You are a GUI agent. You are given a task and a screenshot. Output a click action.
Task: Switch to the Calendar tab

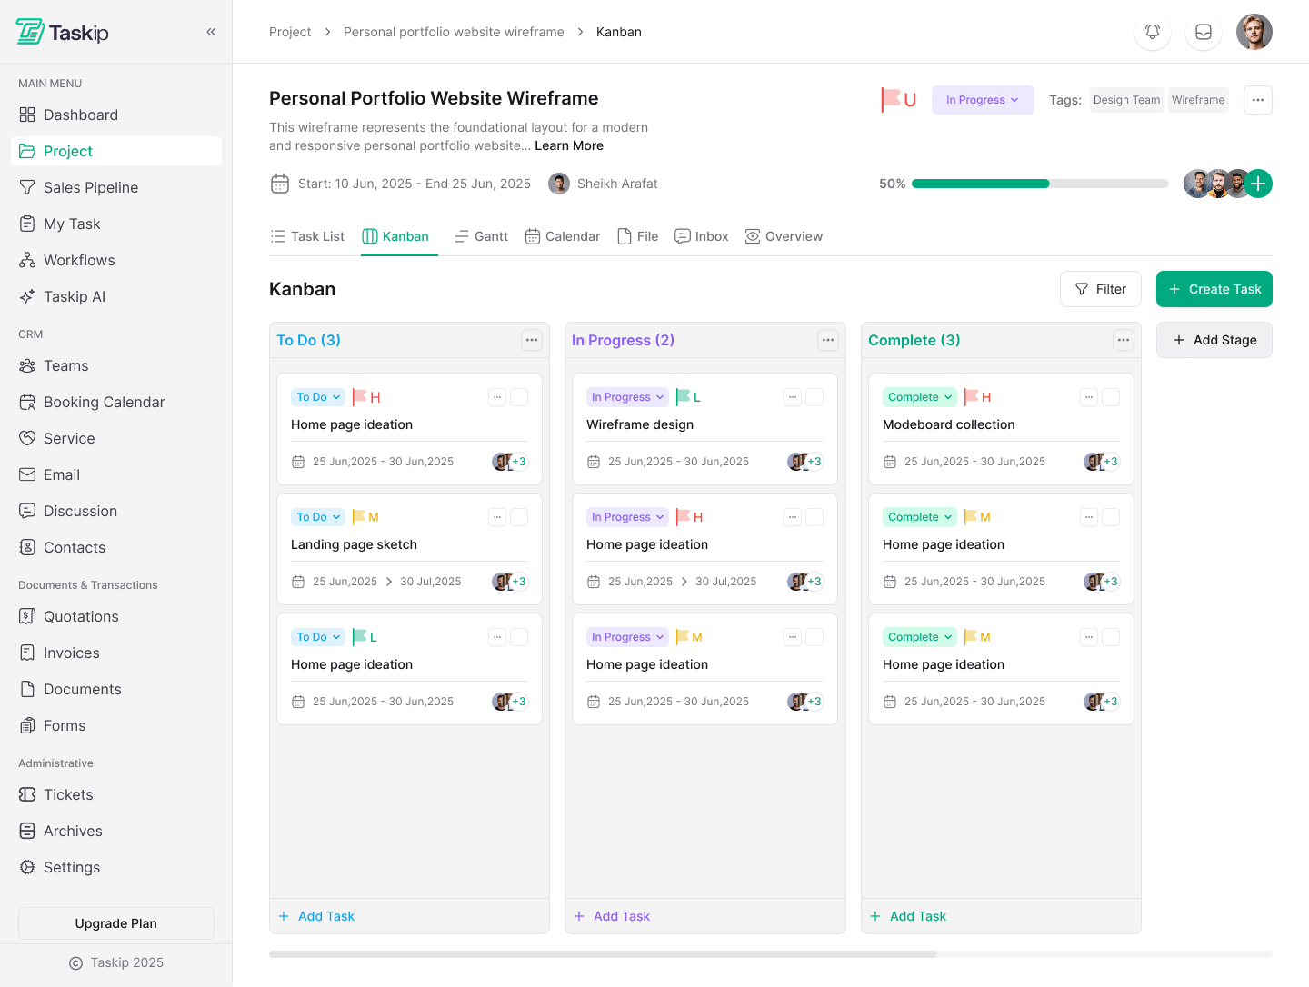point(563,236)
